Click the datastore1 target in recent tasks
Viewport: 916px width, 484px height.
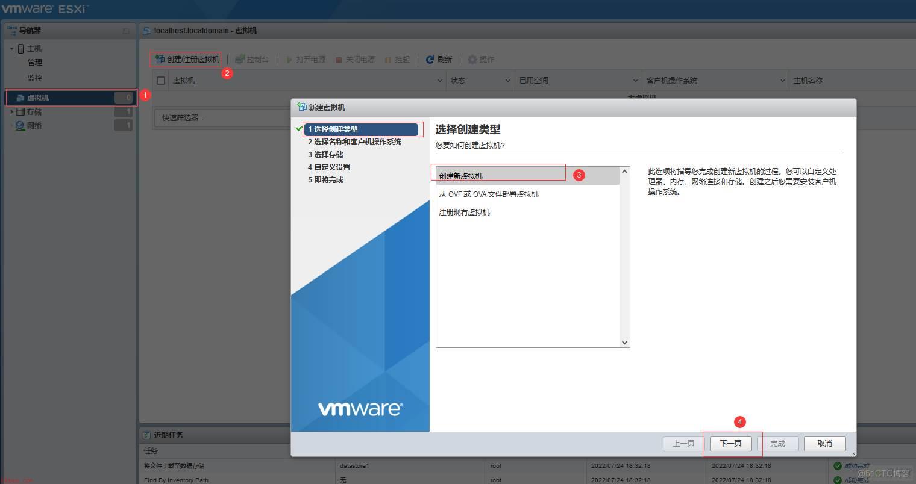pyautogui.click(x=354, y=465)
